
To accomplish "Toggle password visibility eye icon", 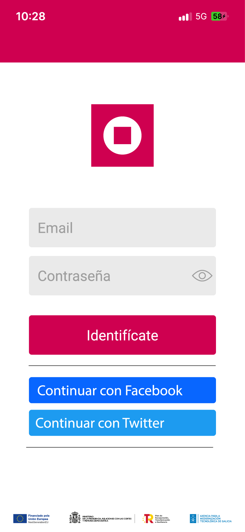I will [202, 276].
